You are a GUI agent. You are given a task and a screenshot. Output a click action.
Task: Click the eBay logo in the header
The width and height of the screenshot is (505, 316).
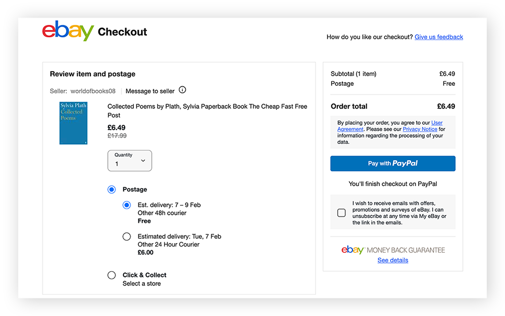[x=68, y=31]
